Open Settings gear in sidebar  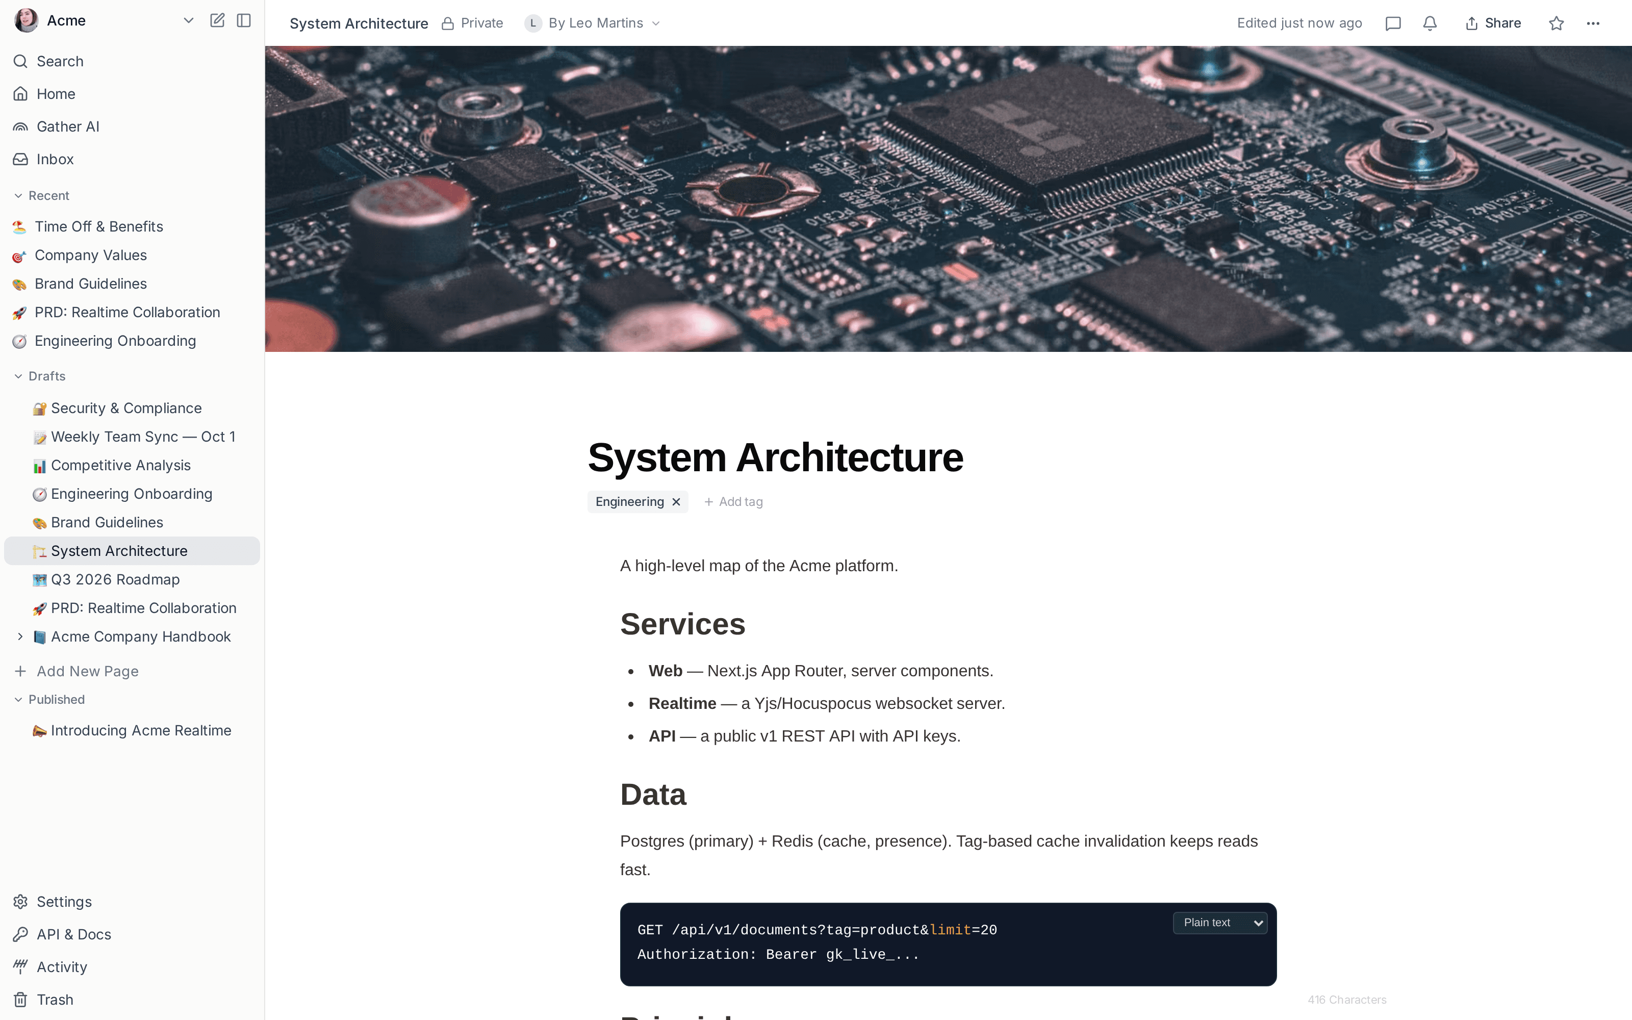tap(132, 902)
